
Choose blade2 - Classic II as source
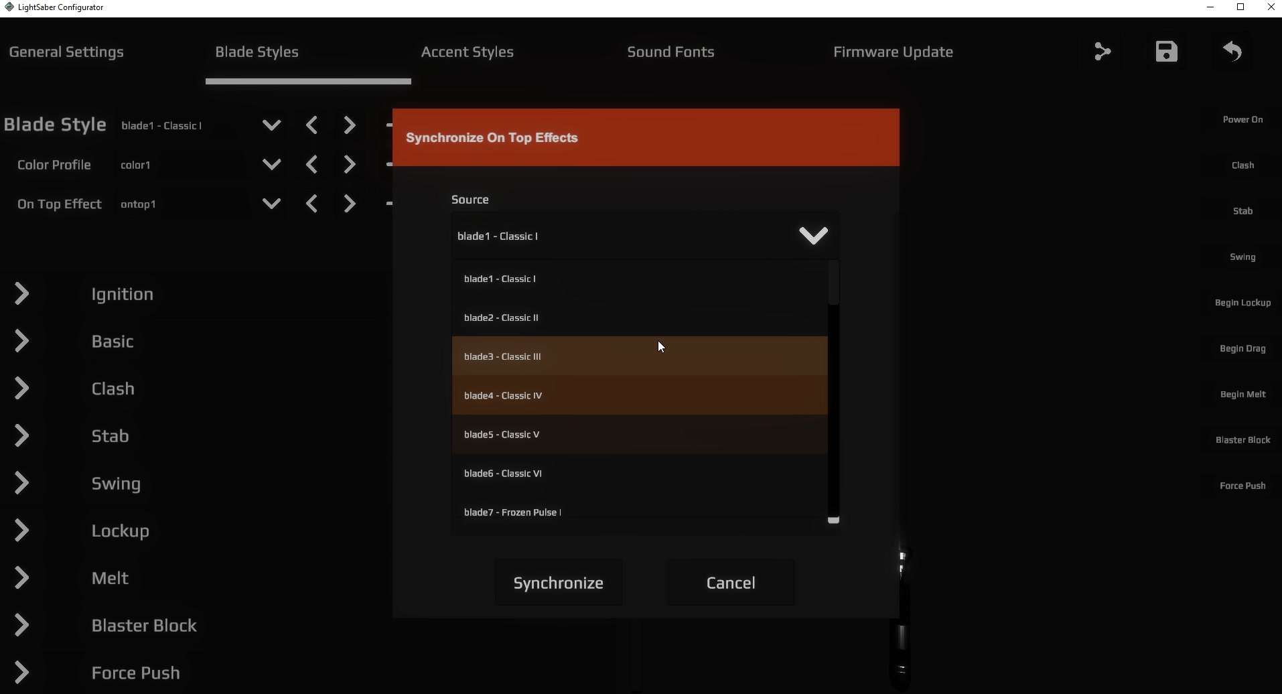coord(640,318)
